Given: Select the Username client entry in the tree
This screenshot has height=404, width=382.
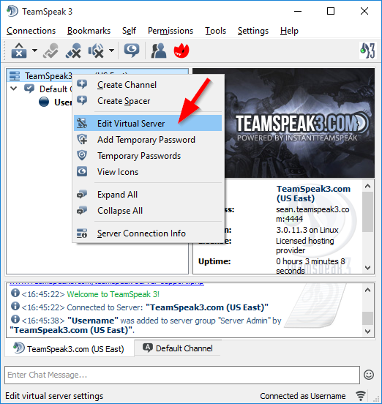Looking at the screenshot, I should [x=55, y=102].
